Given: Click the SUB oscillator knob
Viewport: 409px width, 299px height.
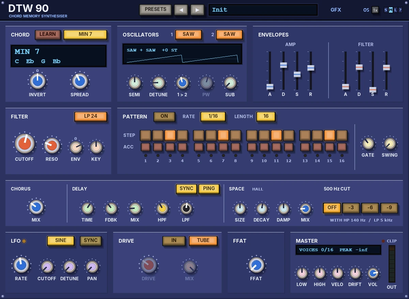Looking at the screenshot, I should coord(230,83).
